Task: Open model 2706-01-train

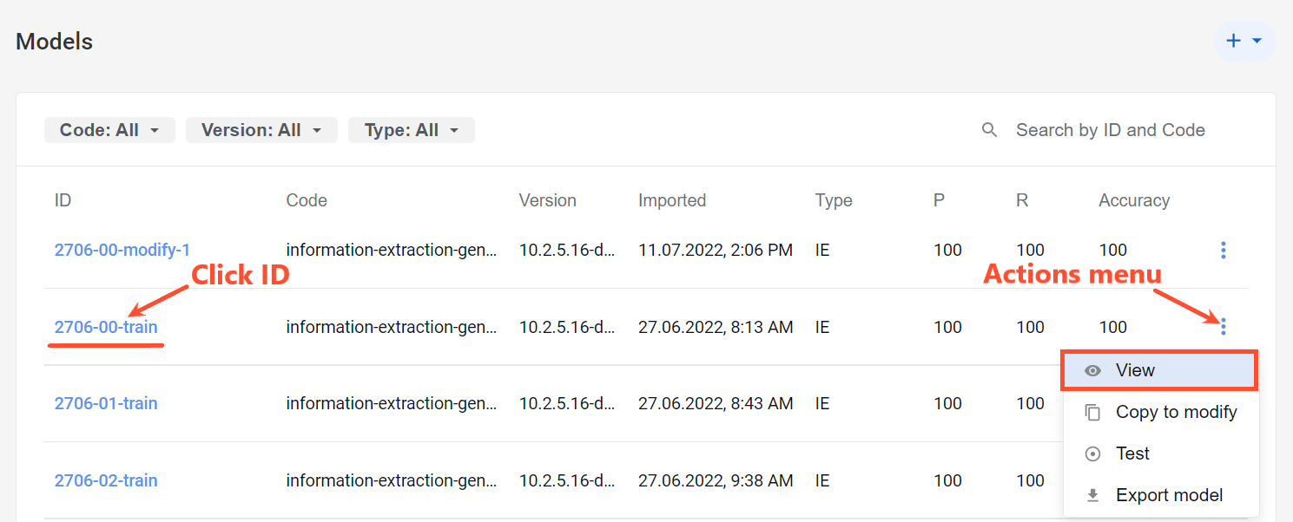Action: 106,403
